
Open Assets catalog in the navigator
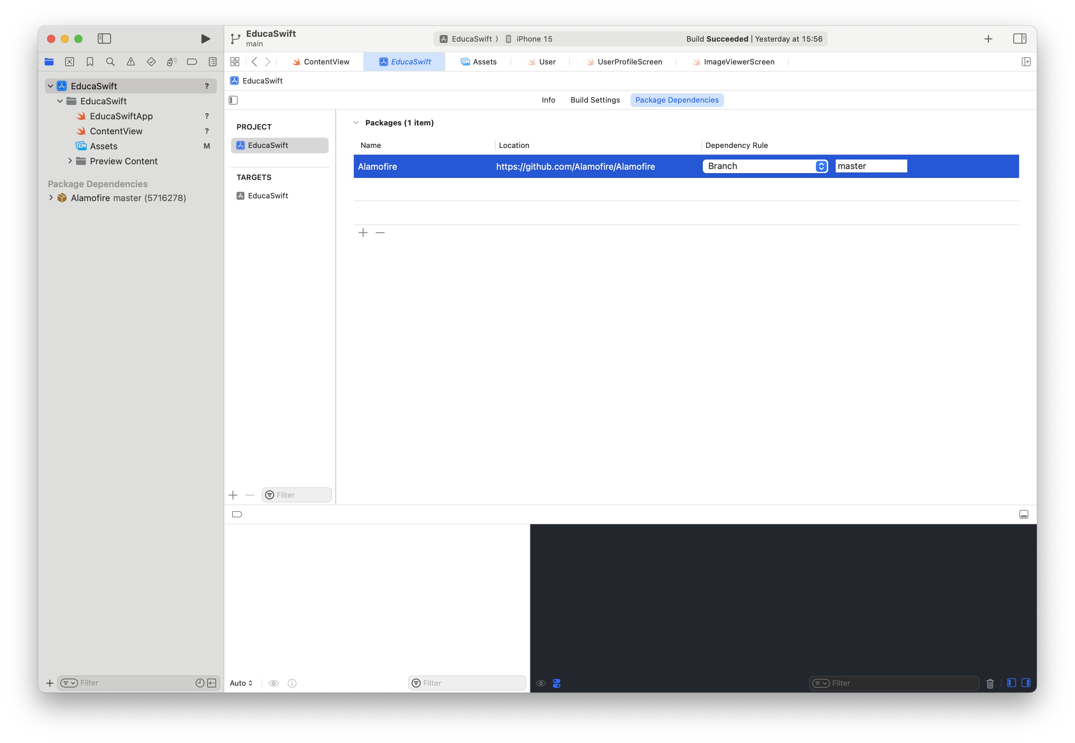(103, 146)
